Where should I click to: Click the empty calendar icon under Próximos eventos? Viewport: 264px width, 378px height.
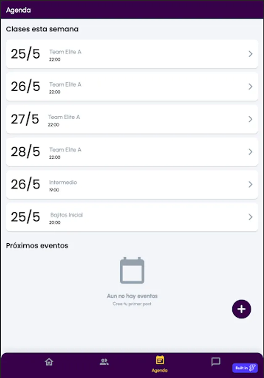tap(132, 270)
